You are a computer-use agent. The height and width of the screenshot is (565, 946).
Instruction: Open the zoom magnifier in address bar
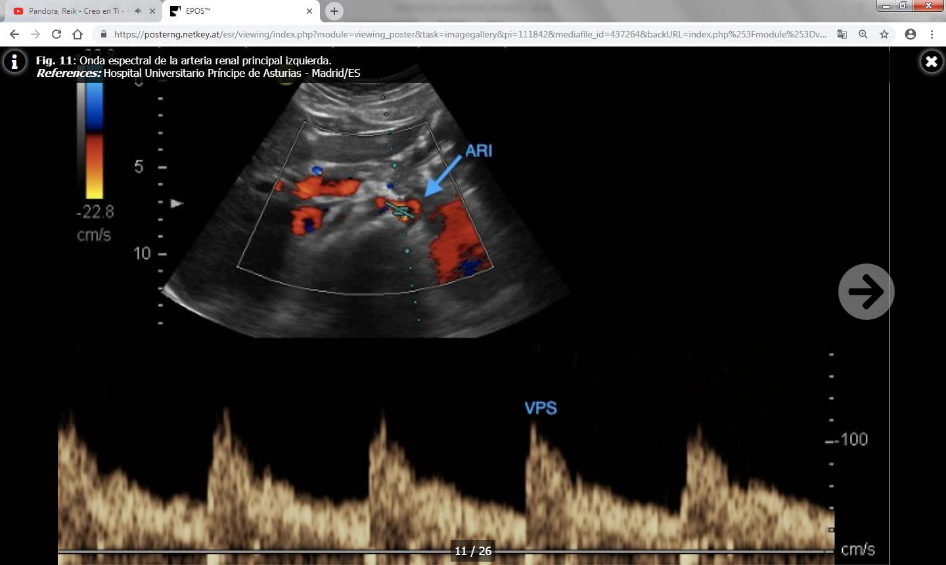tap(863, 34)
